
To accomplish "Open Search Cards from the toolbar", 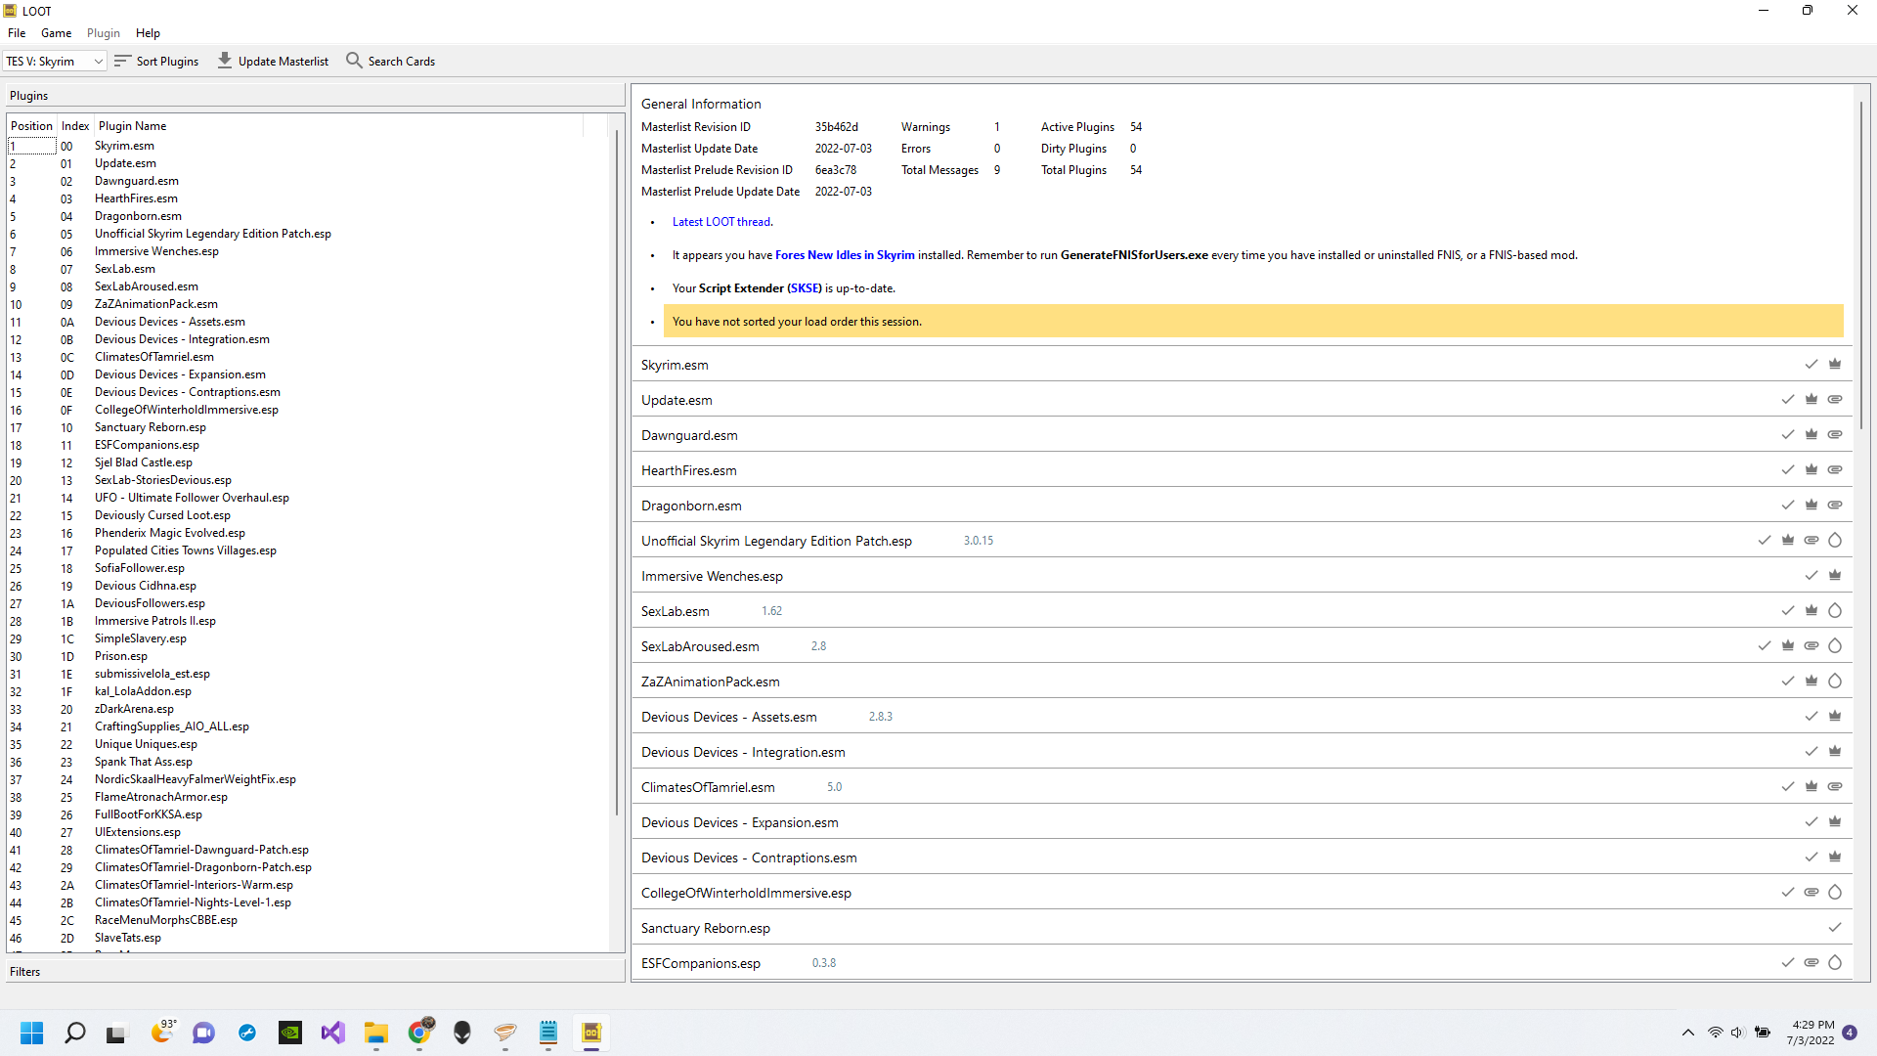I will tap(390, 61).
